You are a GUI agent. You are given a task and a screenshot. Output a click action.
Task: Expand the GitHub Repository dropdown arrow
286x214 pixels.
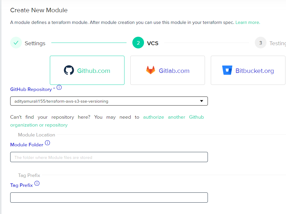(201, 101)
